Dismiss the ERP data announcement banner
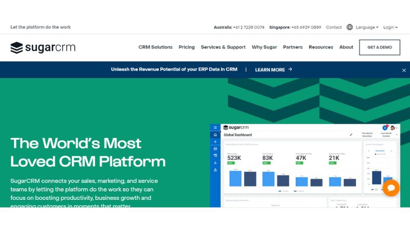410x230 pixels. (x=404, y=70)
